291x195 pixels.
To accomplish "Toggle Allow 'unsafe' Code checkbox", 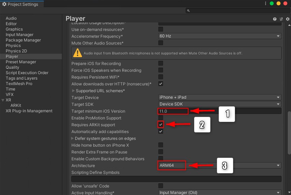I will coord(161,186).
